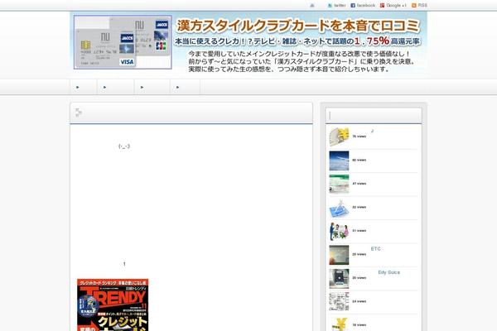Click the (-_-) emoticon text in article
The image size is (497, 331).
point(124,146)
